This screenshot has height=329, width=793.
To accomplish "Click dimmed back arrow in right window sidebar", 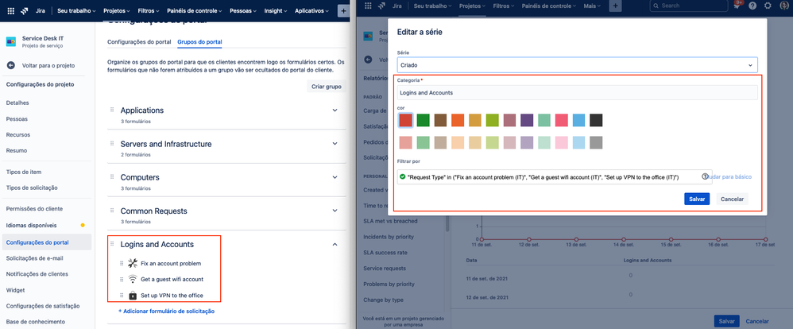I will pyautogui.click(x=368, y=60).
